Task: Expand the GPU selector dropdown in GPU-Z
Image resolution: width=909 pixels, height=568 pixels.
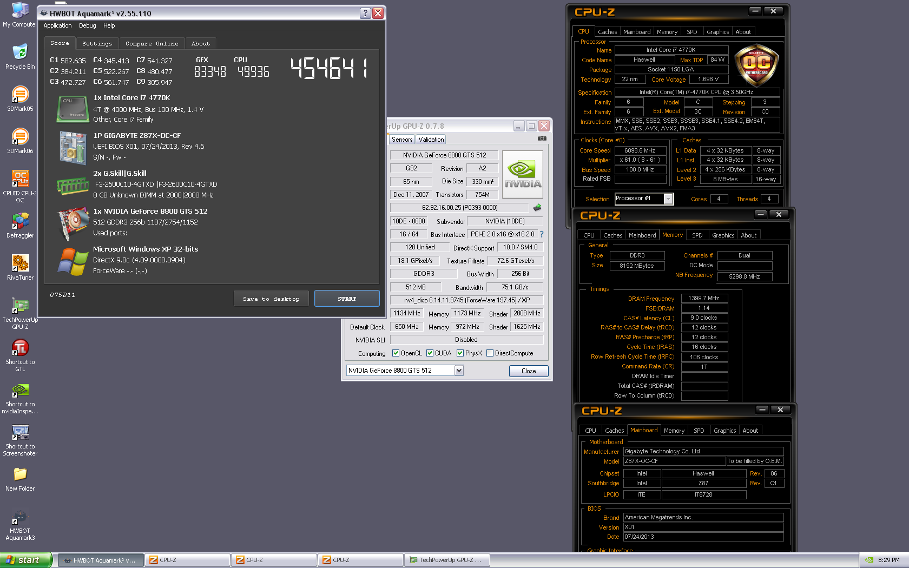Action: [459, 371]
